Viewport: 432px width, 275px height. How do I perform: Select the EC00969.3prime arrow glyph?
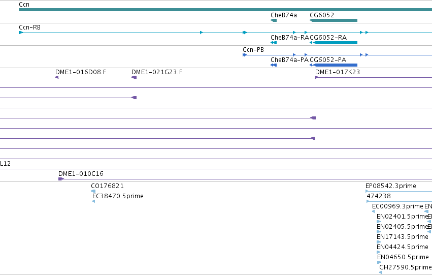point(373,211)
